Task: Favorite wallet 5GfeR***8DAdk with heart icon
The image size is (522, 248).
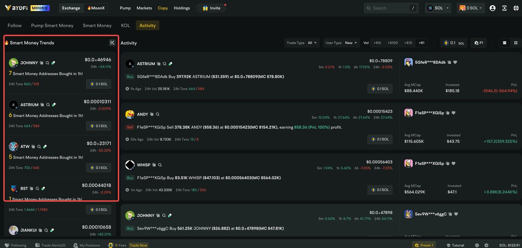Action: pyautogui.click(x=455, y=62)
